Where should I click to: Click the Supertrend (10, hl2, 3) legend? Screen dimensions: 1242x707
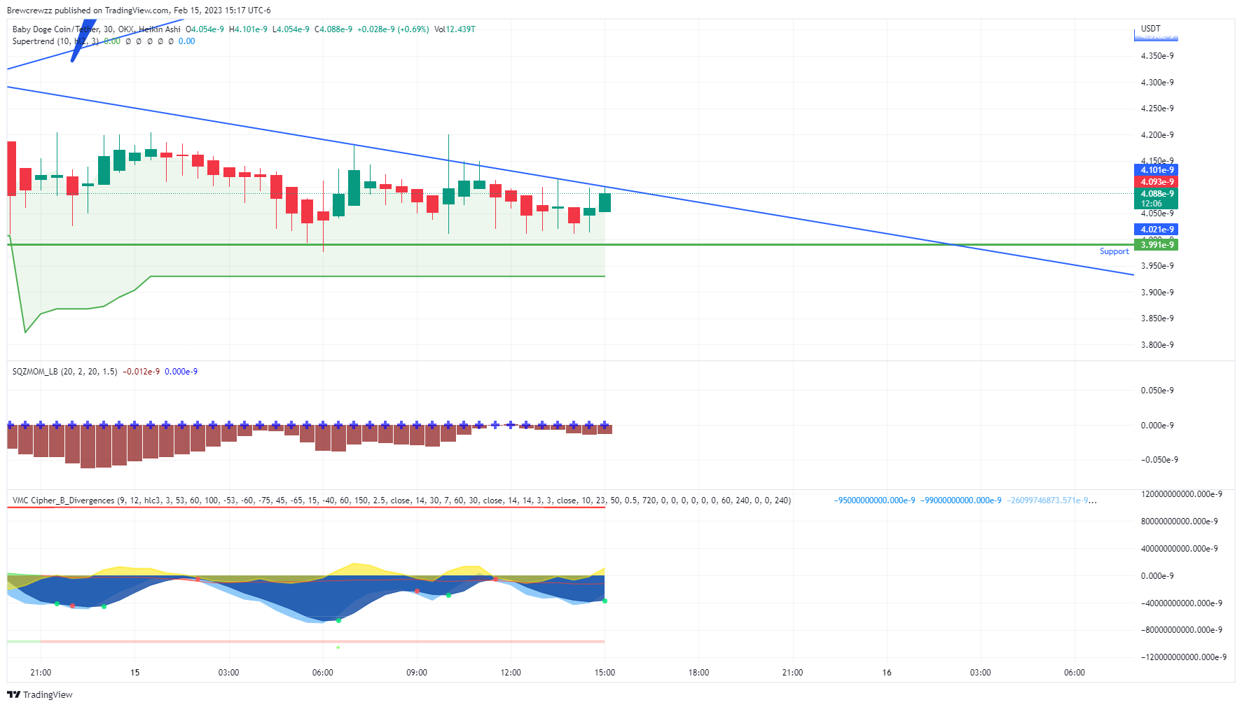tap(55, 41)
